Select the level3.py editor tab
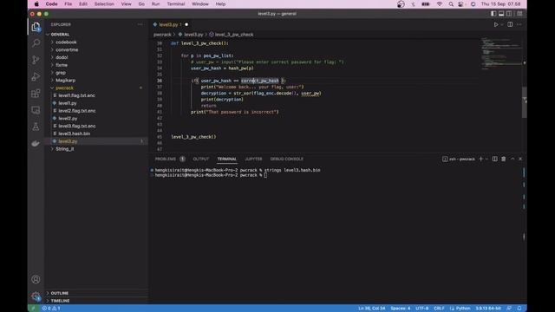Screen dimensions: 555x312 coord(170,25)
